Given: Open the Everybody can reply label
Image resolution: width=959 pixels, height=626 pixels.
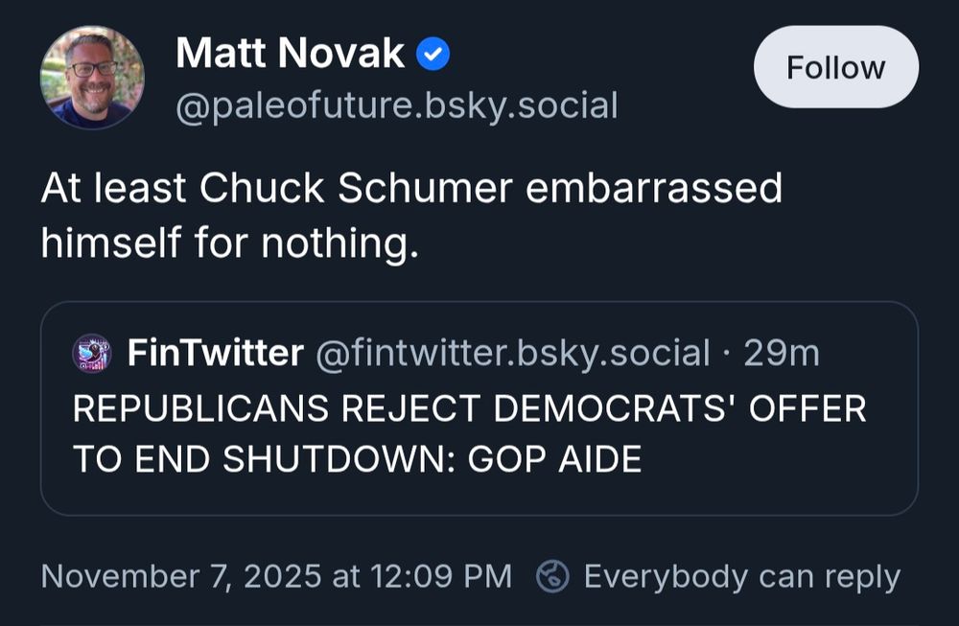Looking at the screenshot, I should (741, 576).
